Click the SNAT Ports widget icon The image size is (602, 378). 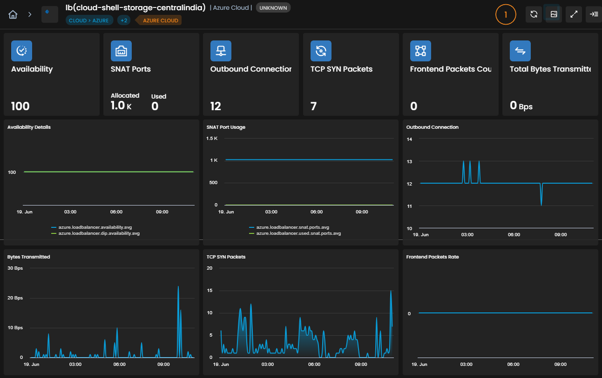pyautogui.click(x=121, y=51)
